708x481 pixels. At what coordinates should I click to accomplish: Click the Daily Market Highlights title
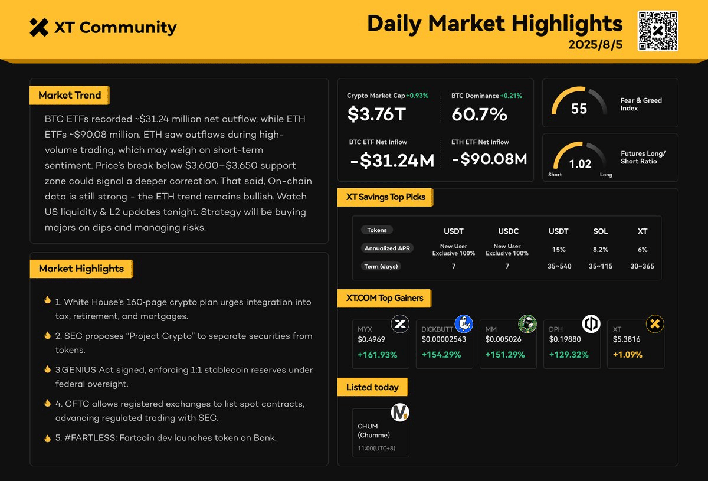click(494, 23)
